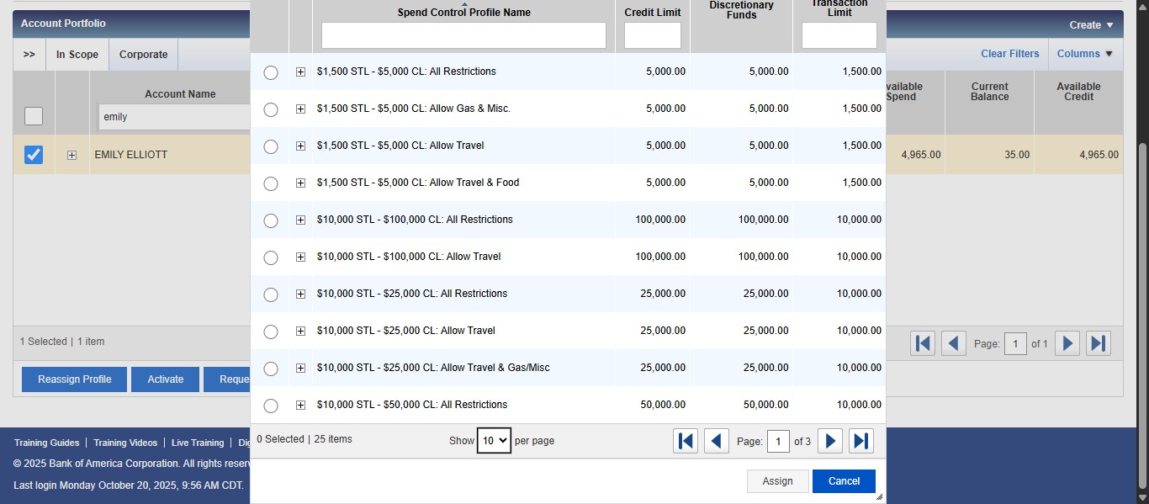Expand $1,500 STL Allow Travel & Food row
The height and width of the screenshot is (504, 1149).
(x=300, y=183)
